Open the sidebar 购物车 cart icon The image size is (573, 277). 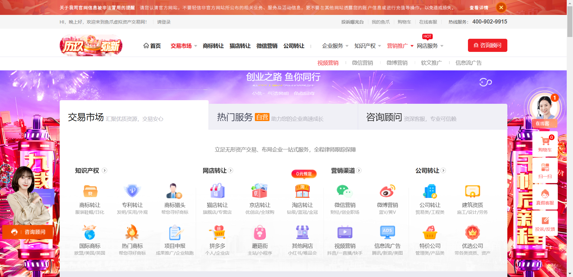(545, 140)
